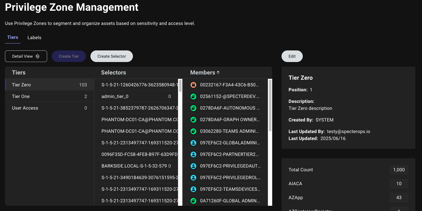Click the user icon beside 097EF6C2-TEAMSDEVICES

point(193,189)
